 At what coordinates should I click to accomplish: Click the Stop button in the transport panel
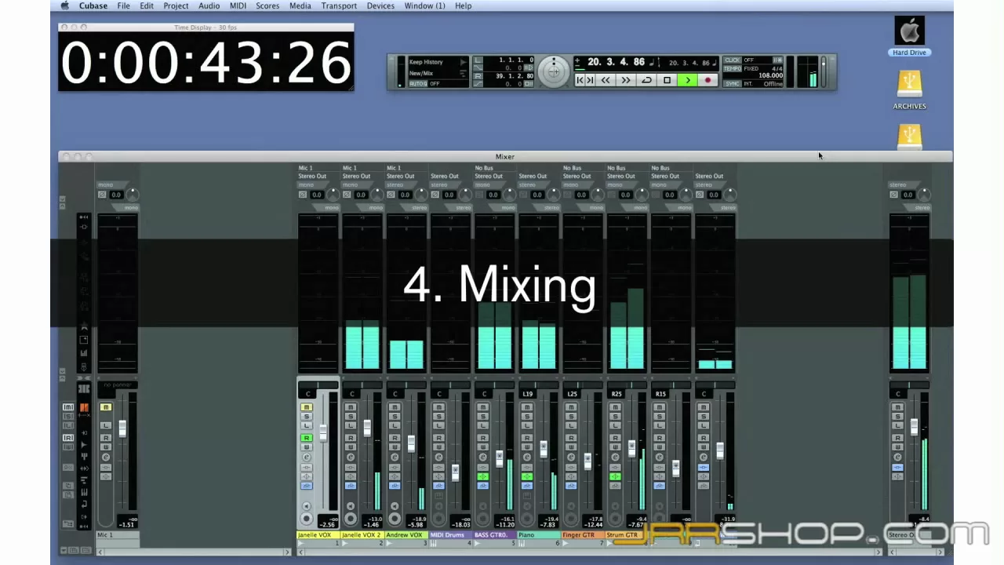[x=667, y=79]
